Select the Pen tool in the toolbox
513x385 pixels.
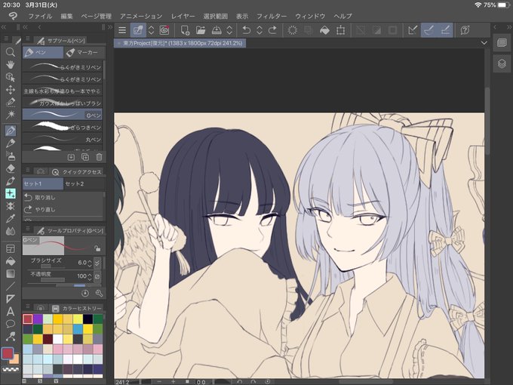[11, 131]
